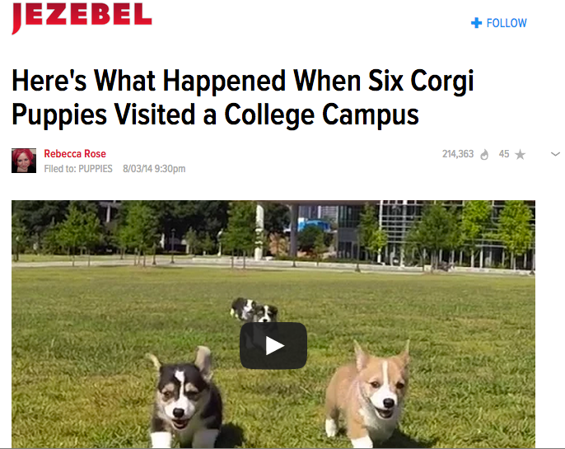Screen dimensions: 565x449
Task: Click the Filed to label
Action: [60, 169]
